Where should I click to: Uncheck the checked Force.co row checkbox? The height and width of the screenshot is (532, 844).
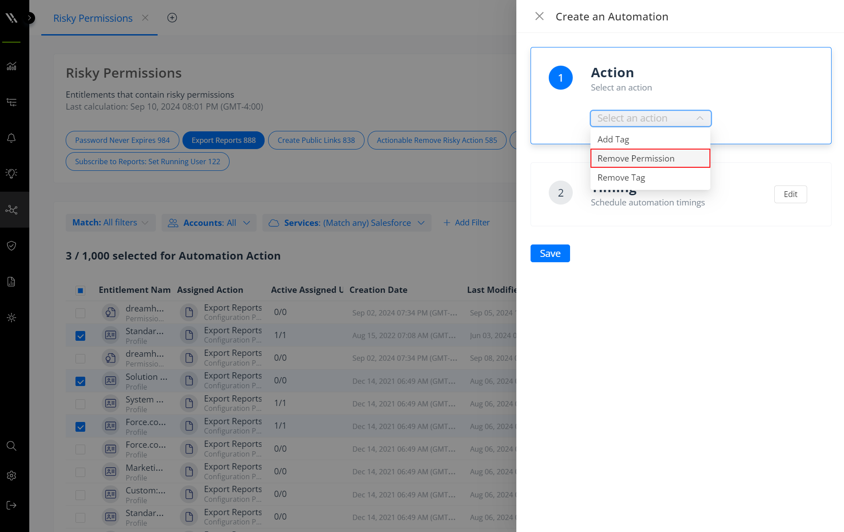coord(80,427)
